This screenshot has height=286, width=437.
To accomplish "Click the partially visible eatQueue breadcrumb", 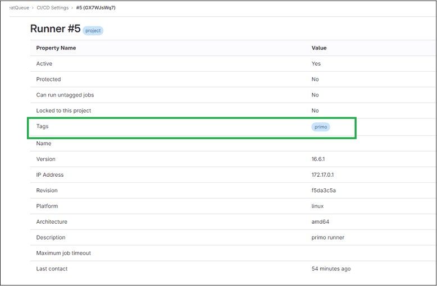I will pyautogui.click(x=19, y=8).
